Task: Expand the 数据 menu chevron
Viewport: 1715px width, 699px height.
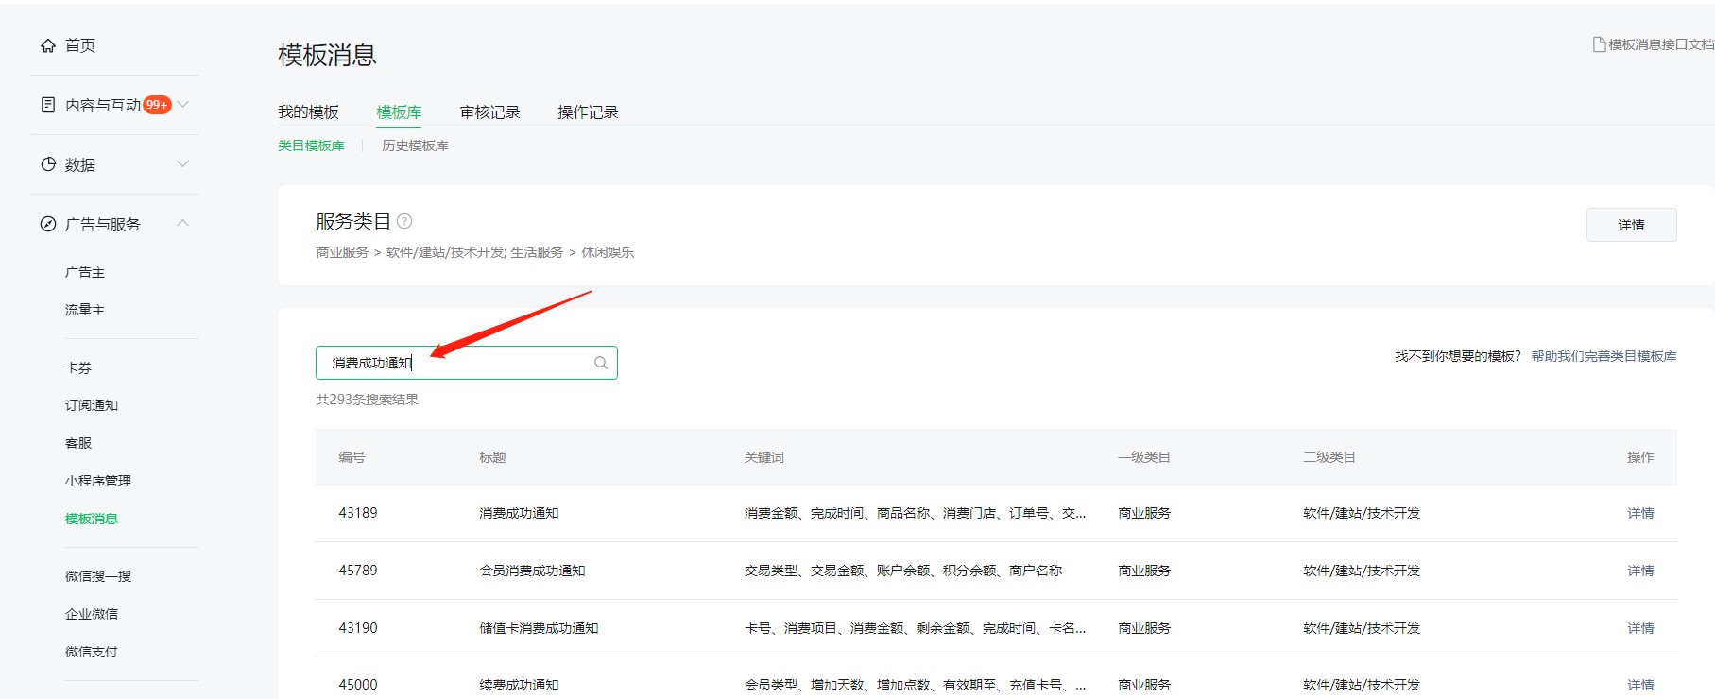Action: point(183,164)
